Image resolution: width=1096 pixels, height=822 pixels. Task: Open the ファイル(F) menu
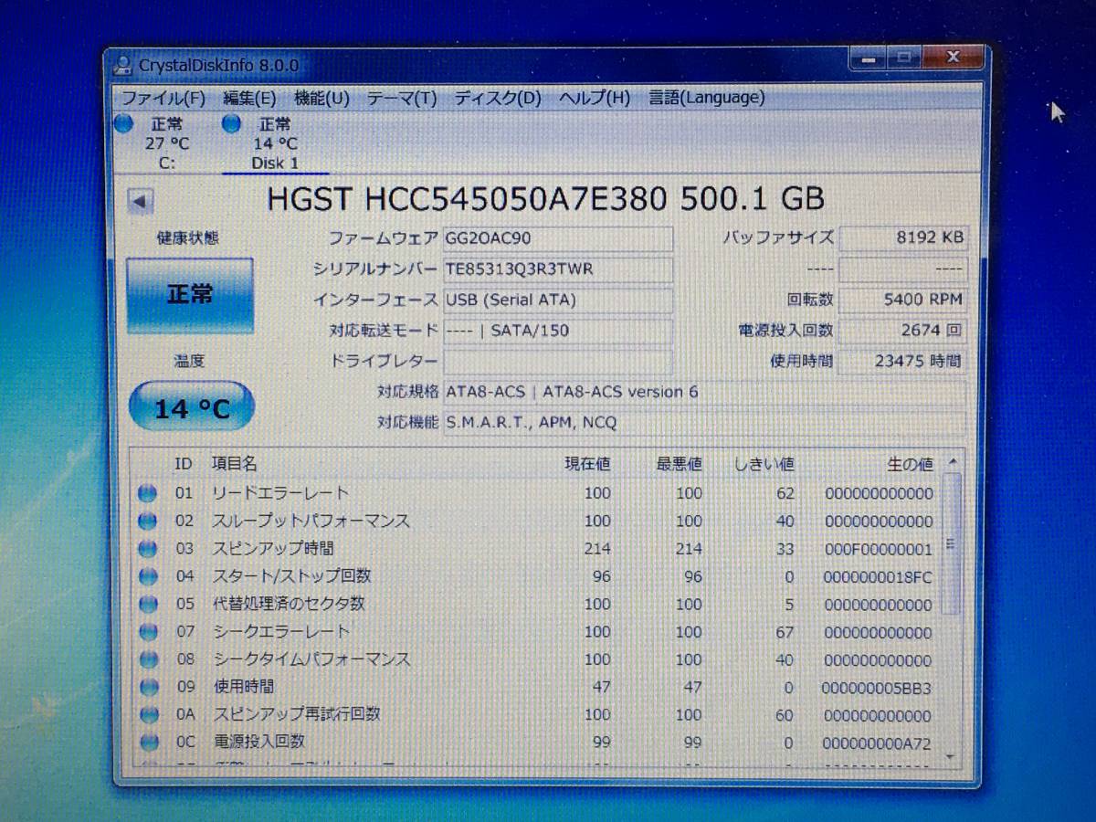(x=163, y=98)
